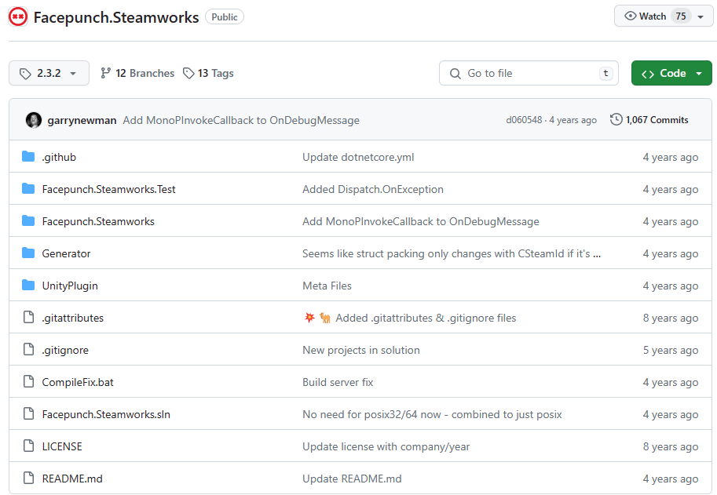Viewport: 717px width, 495px height.
Task: Click the .github folder icon
Action: (x=28, y=157)
